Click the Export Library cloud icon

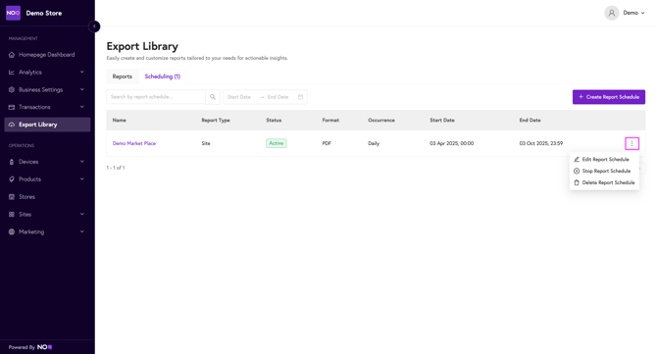pos(12,125)
